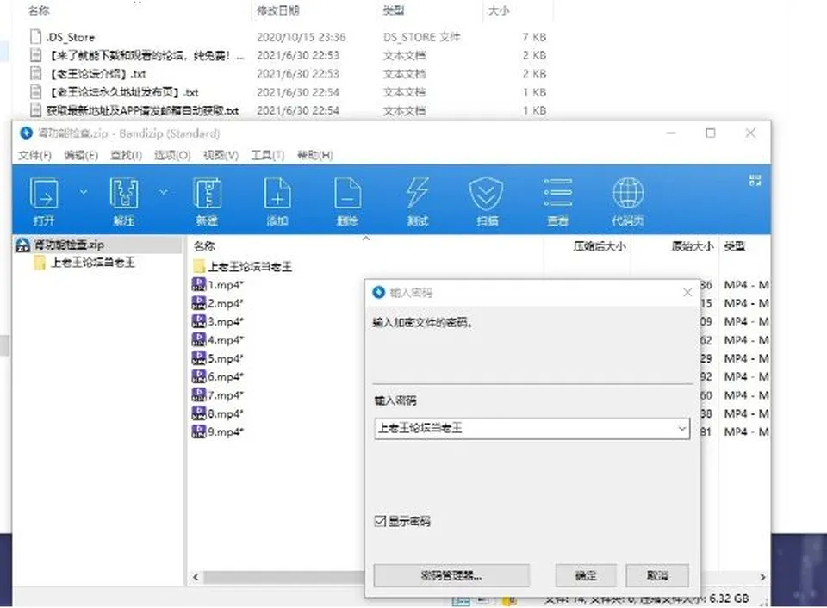Select the 9.mp4 file name
Viewport: 827px width, 608px height.
click(x=225, y=431)
